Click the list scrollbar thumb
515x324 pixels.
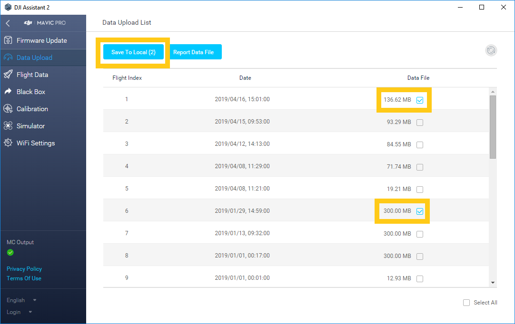click(x=493, y=127)
